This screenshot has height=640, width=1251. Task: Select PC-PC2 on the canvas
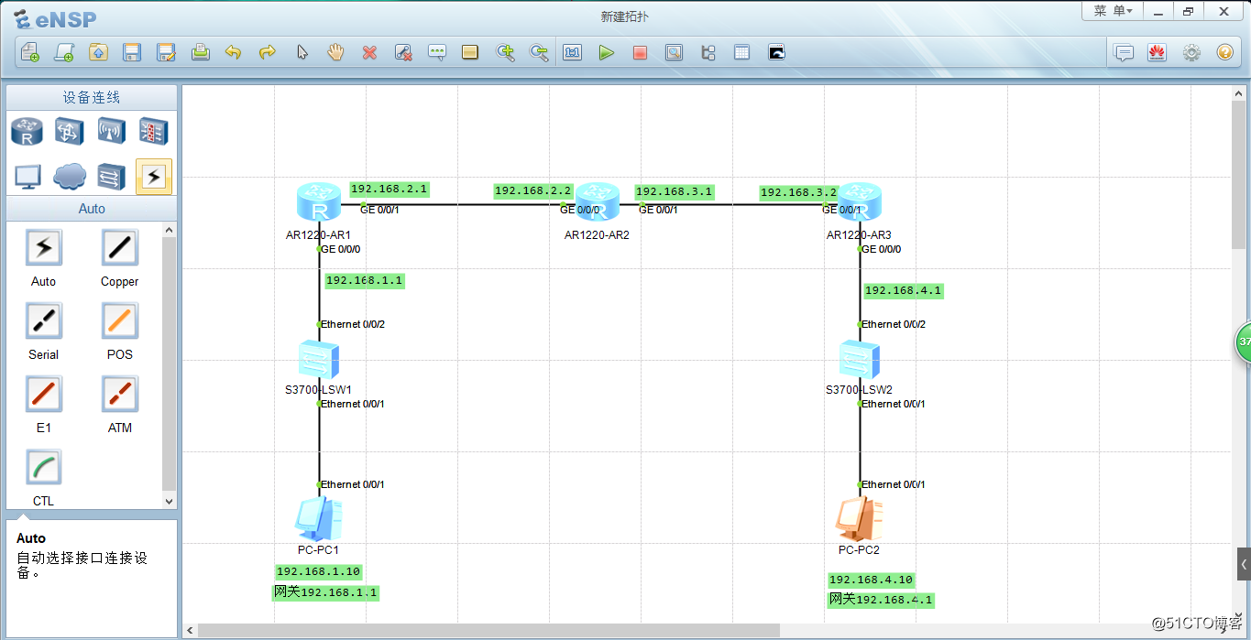[859, 519]
